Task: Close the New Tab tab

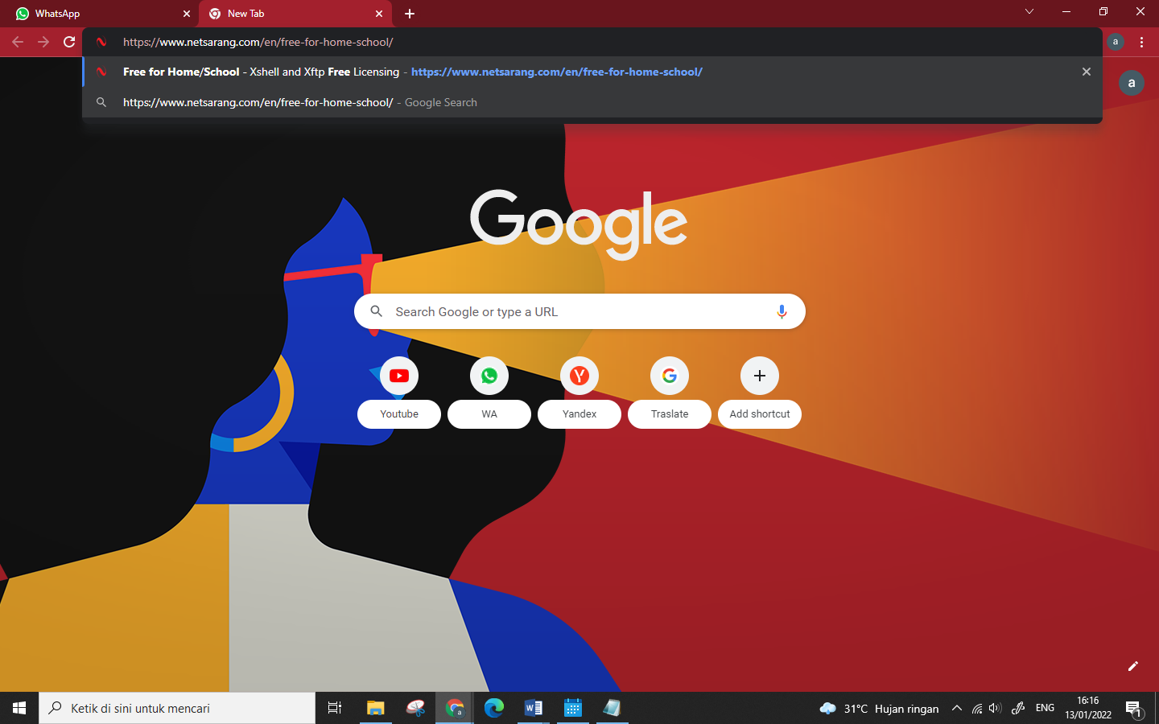Action: pos(379,14)
